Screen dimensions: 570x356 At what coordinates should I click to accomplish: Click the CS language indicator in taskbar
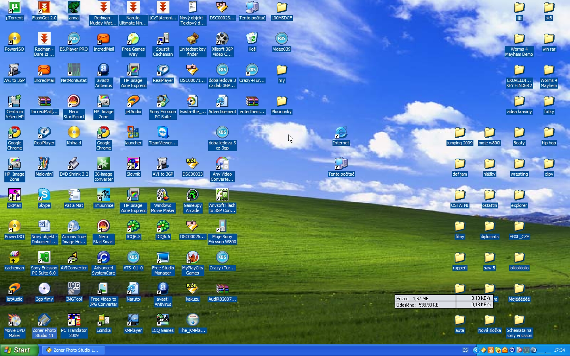point(465,350)
